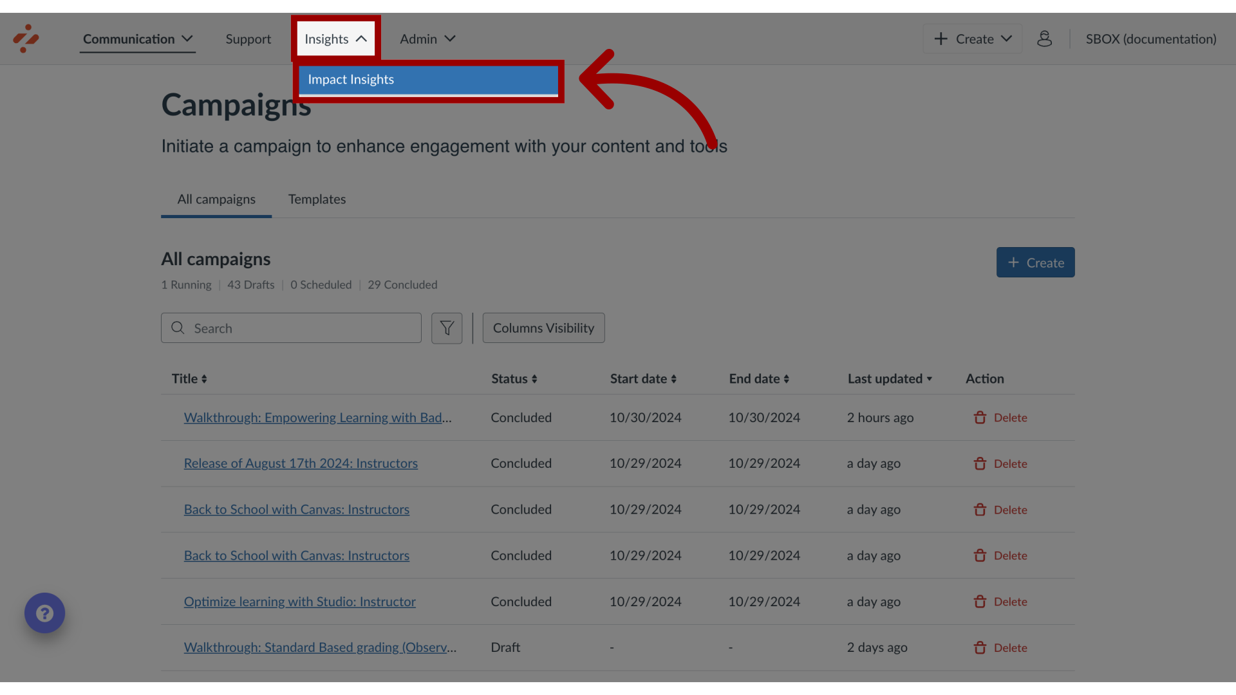The image size is (1236, 695).
Task: Open Columns Visibility options
Action: pos(543,328)
